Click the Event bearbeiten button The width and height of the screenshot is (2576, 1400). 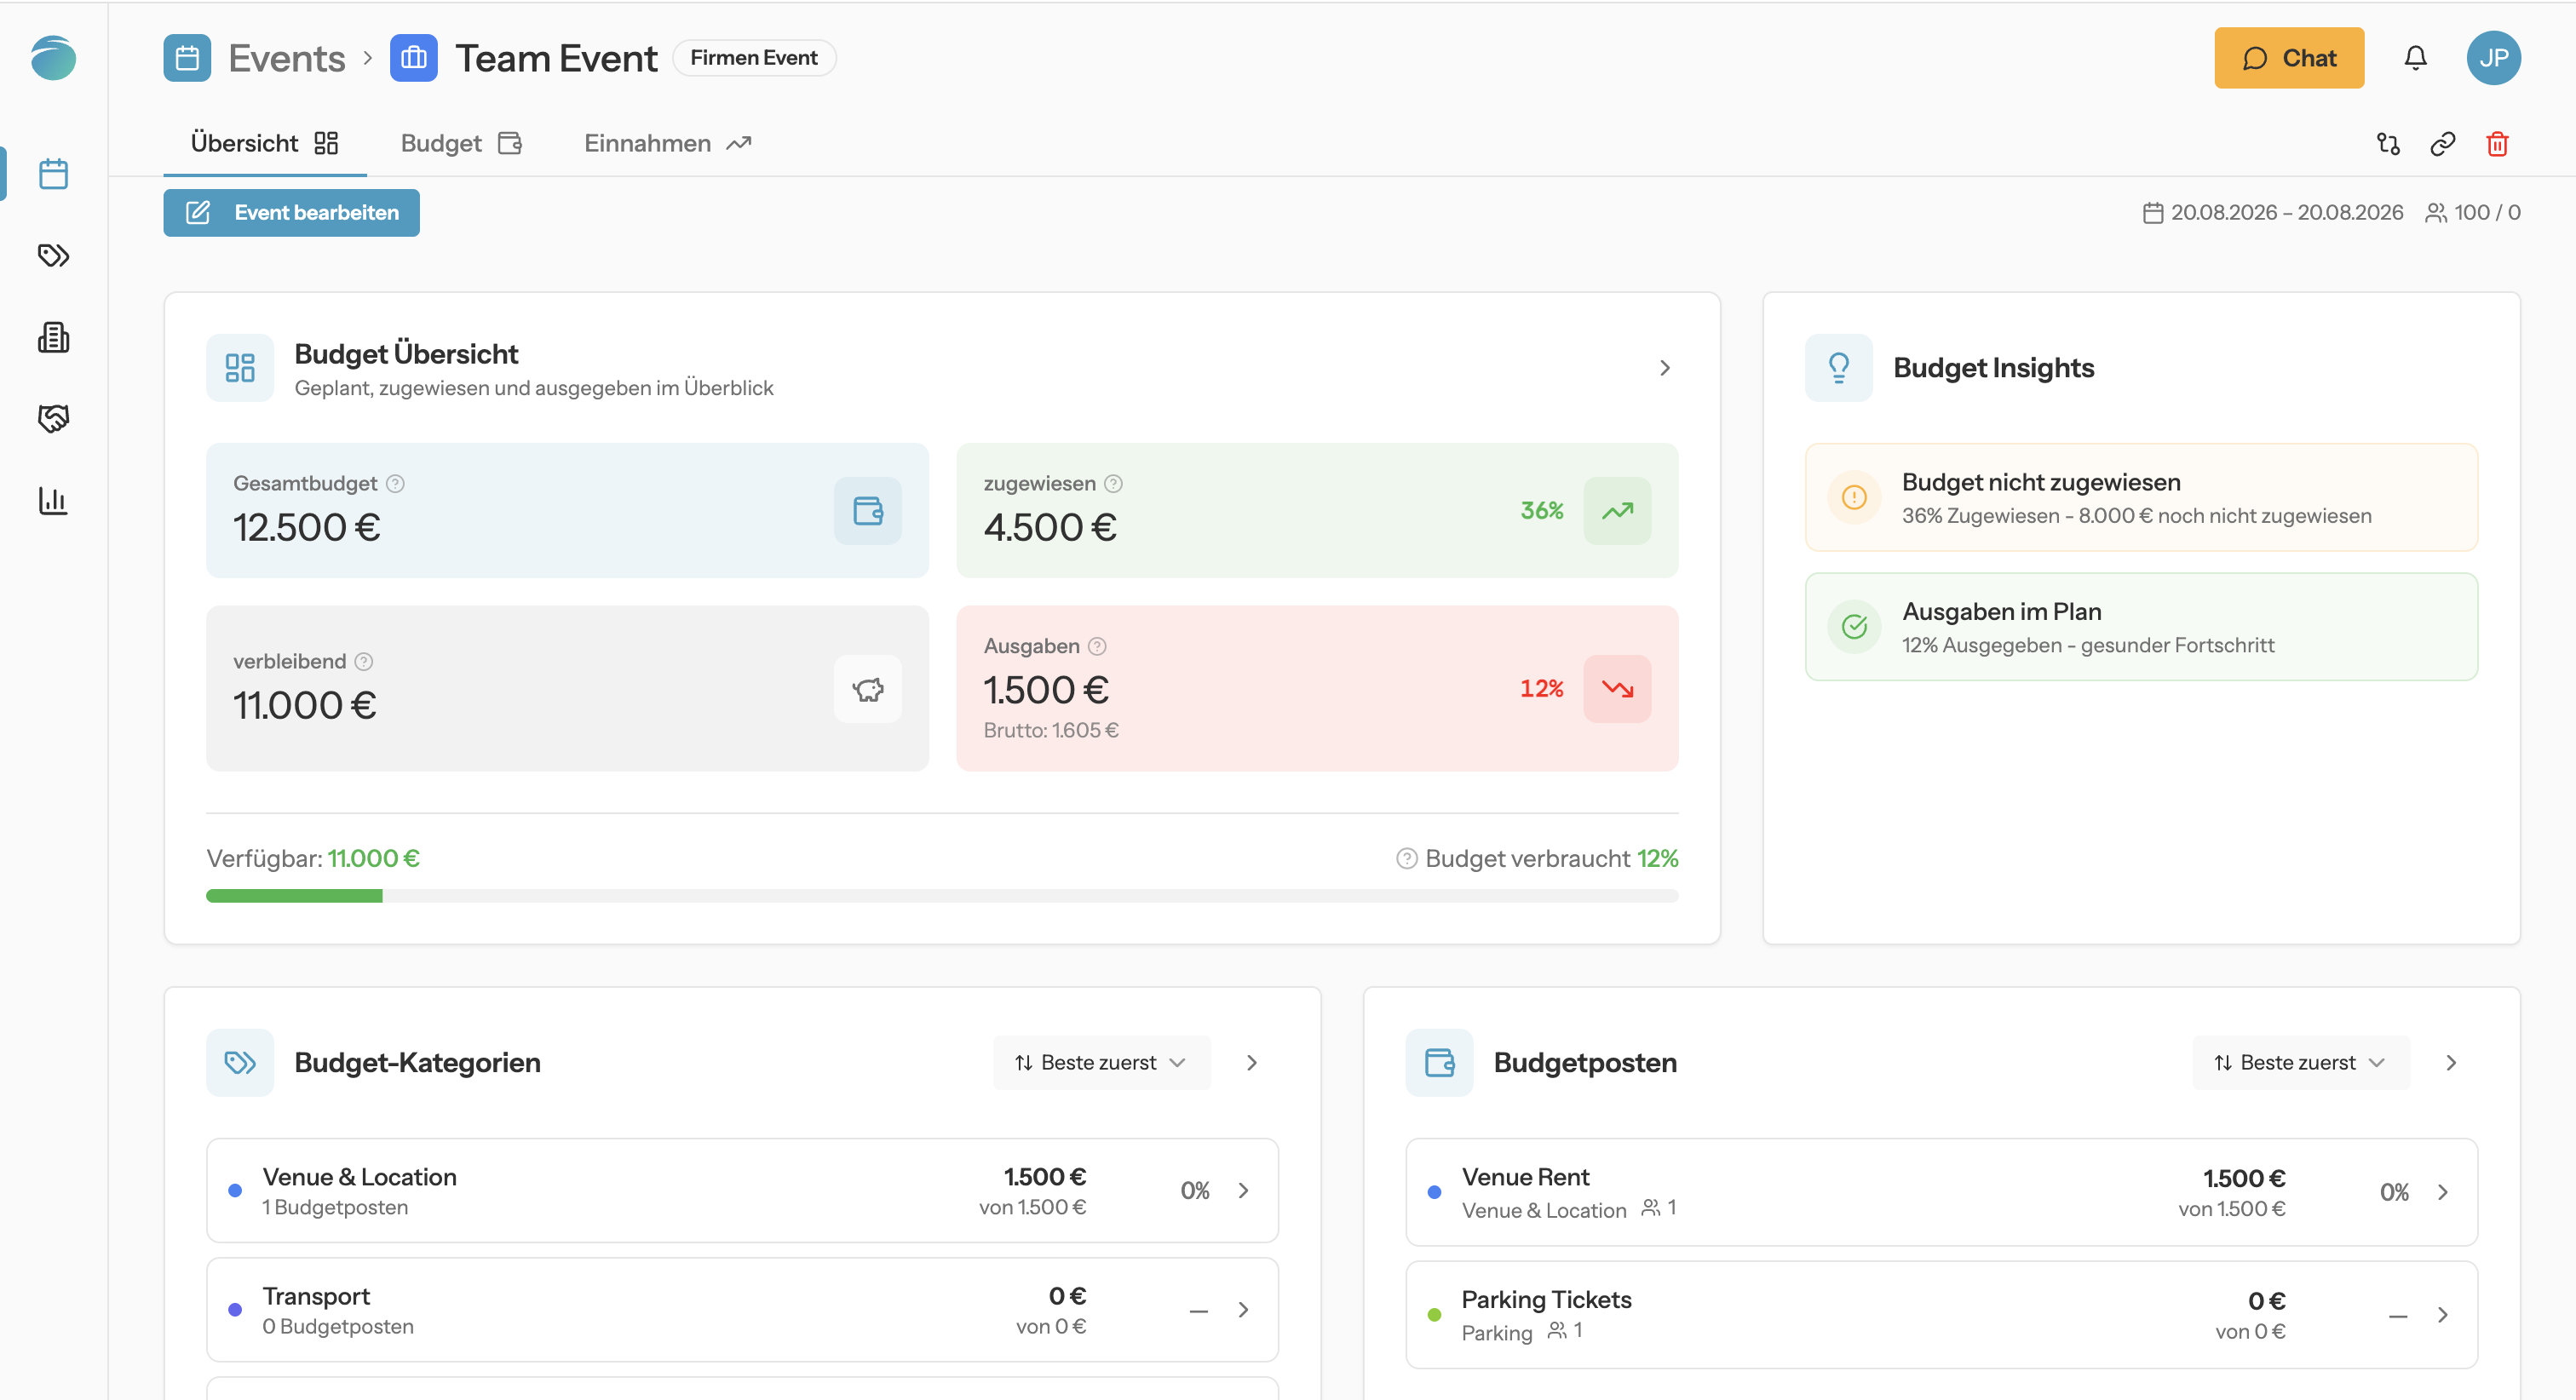(x=292, y=213)
